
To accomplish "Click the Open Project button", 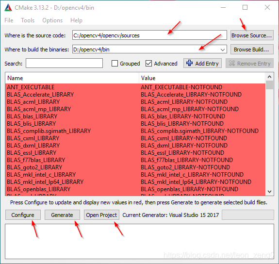I will [101, 215].
